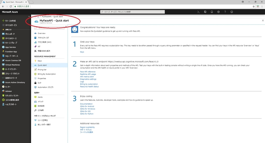
Task: Open すべてのサービス in the sidebar
Action: (11, 25)
